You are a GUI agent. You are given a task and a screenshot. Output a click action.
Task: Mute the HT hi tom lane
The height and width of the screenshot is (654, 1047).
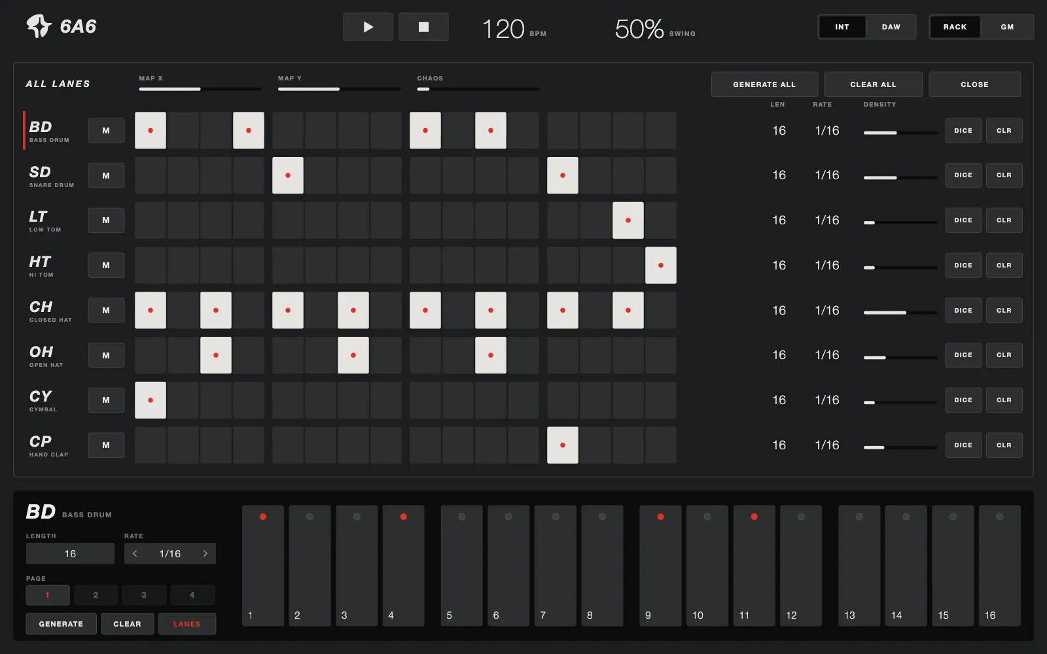pyautogui.click(x=106, y=266)
